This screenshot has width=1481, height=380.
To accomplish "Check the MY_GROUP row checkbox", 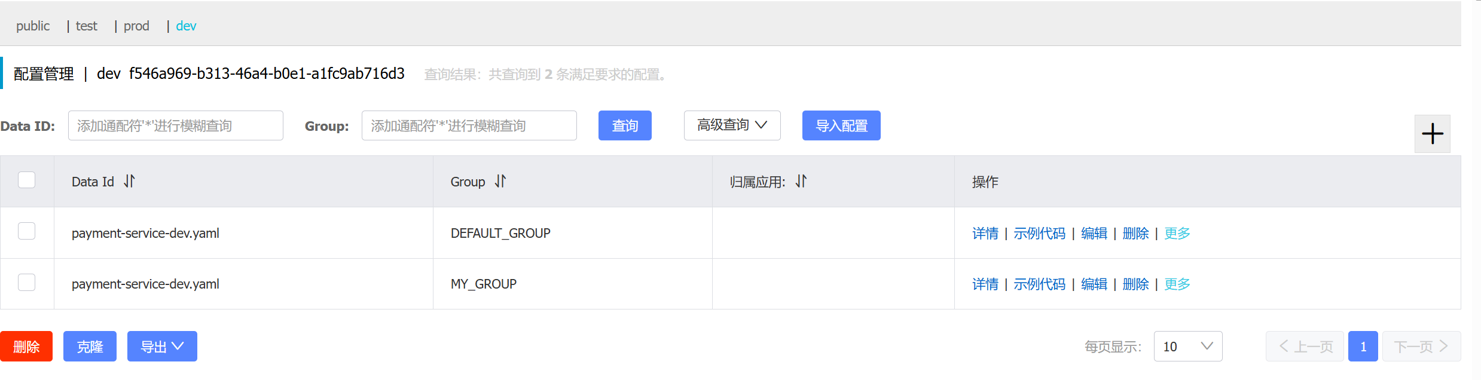I will click(x=27, y=283).
